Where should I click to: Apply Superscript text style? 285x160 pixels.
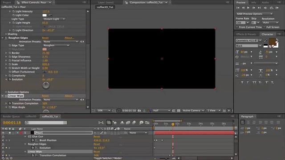click(x=266, y=82)
